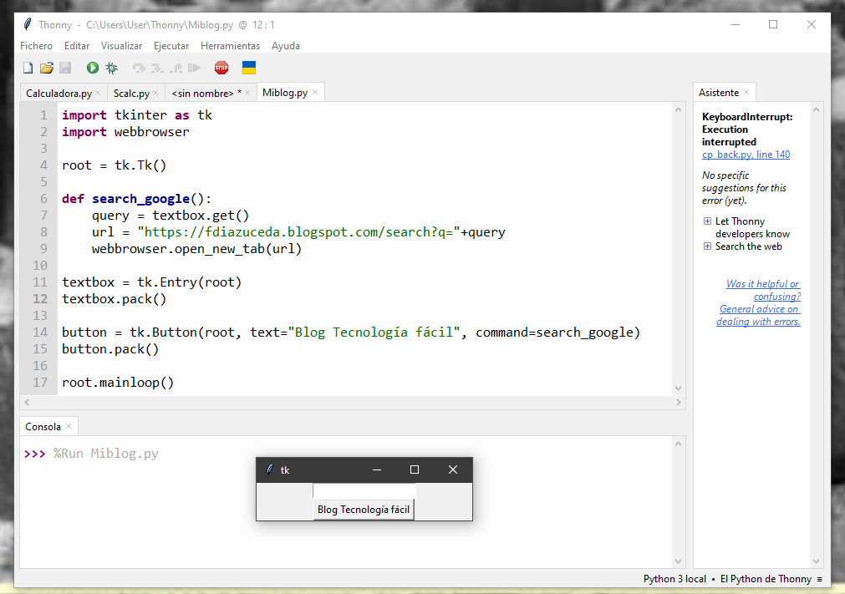Save the file with the floppy disk icon
This screenshot has height=594, width=845.
65,68
